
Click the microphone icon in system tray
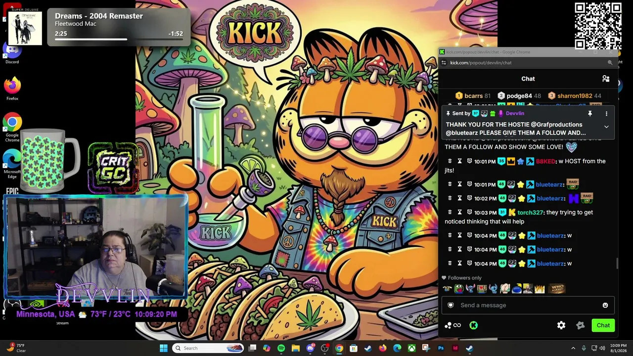click(584, 348)
